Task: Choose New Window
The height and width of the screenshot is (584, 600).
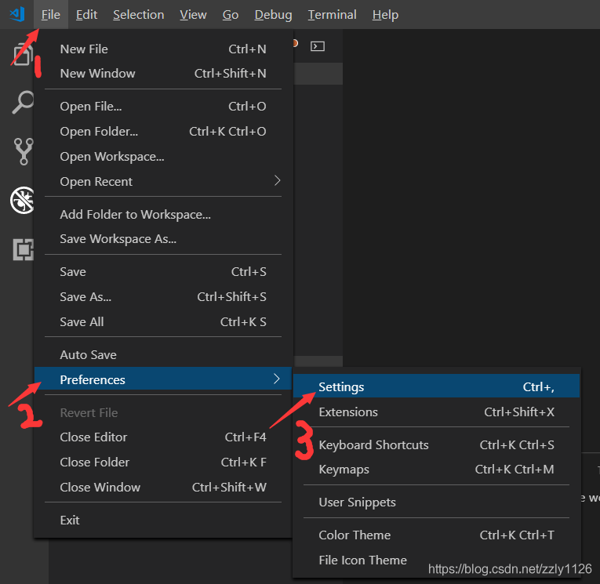Action: (x=163, y=73)
